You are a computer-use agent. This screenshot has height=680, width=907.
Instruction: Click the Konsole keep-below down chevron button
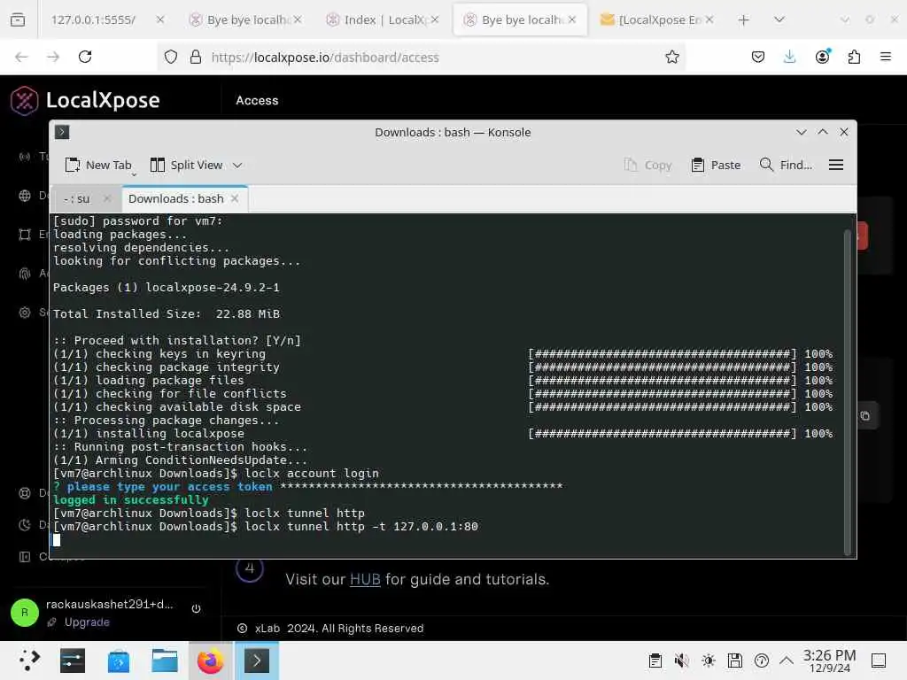(801, 132)
